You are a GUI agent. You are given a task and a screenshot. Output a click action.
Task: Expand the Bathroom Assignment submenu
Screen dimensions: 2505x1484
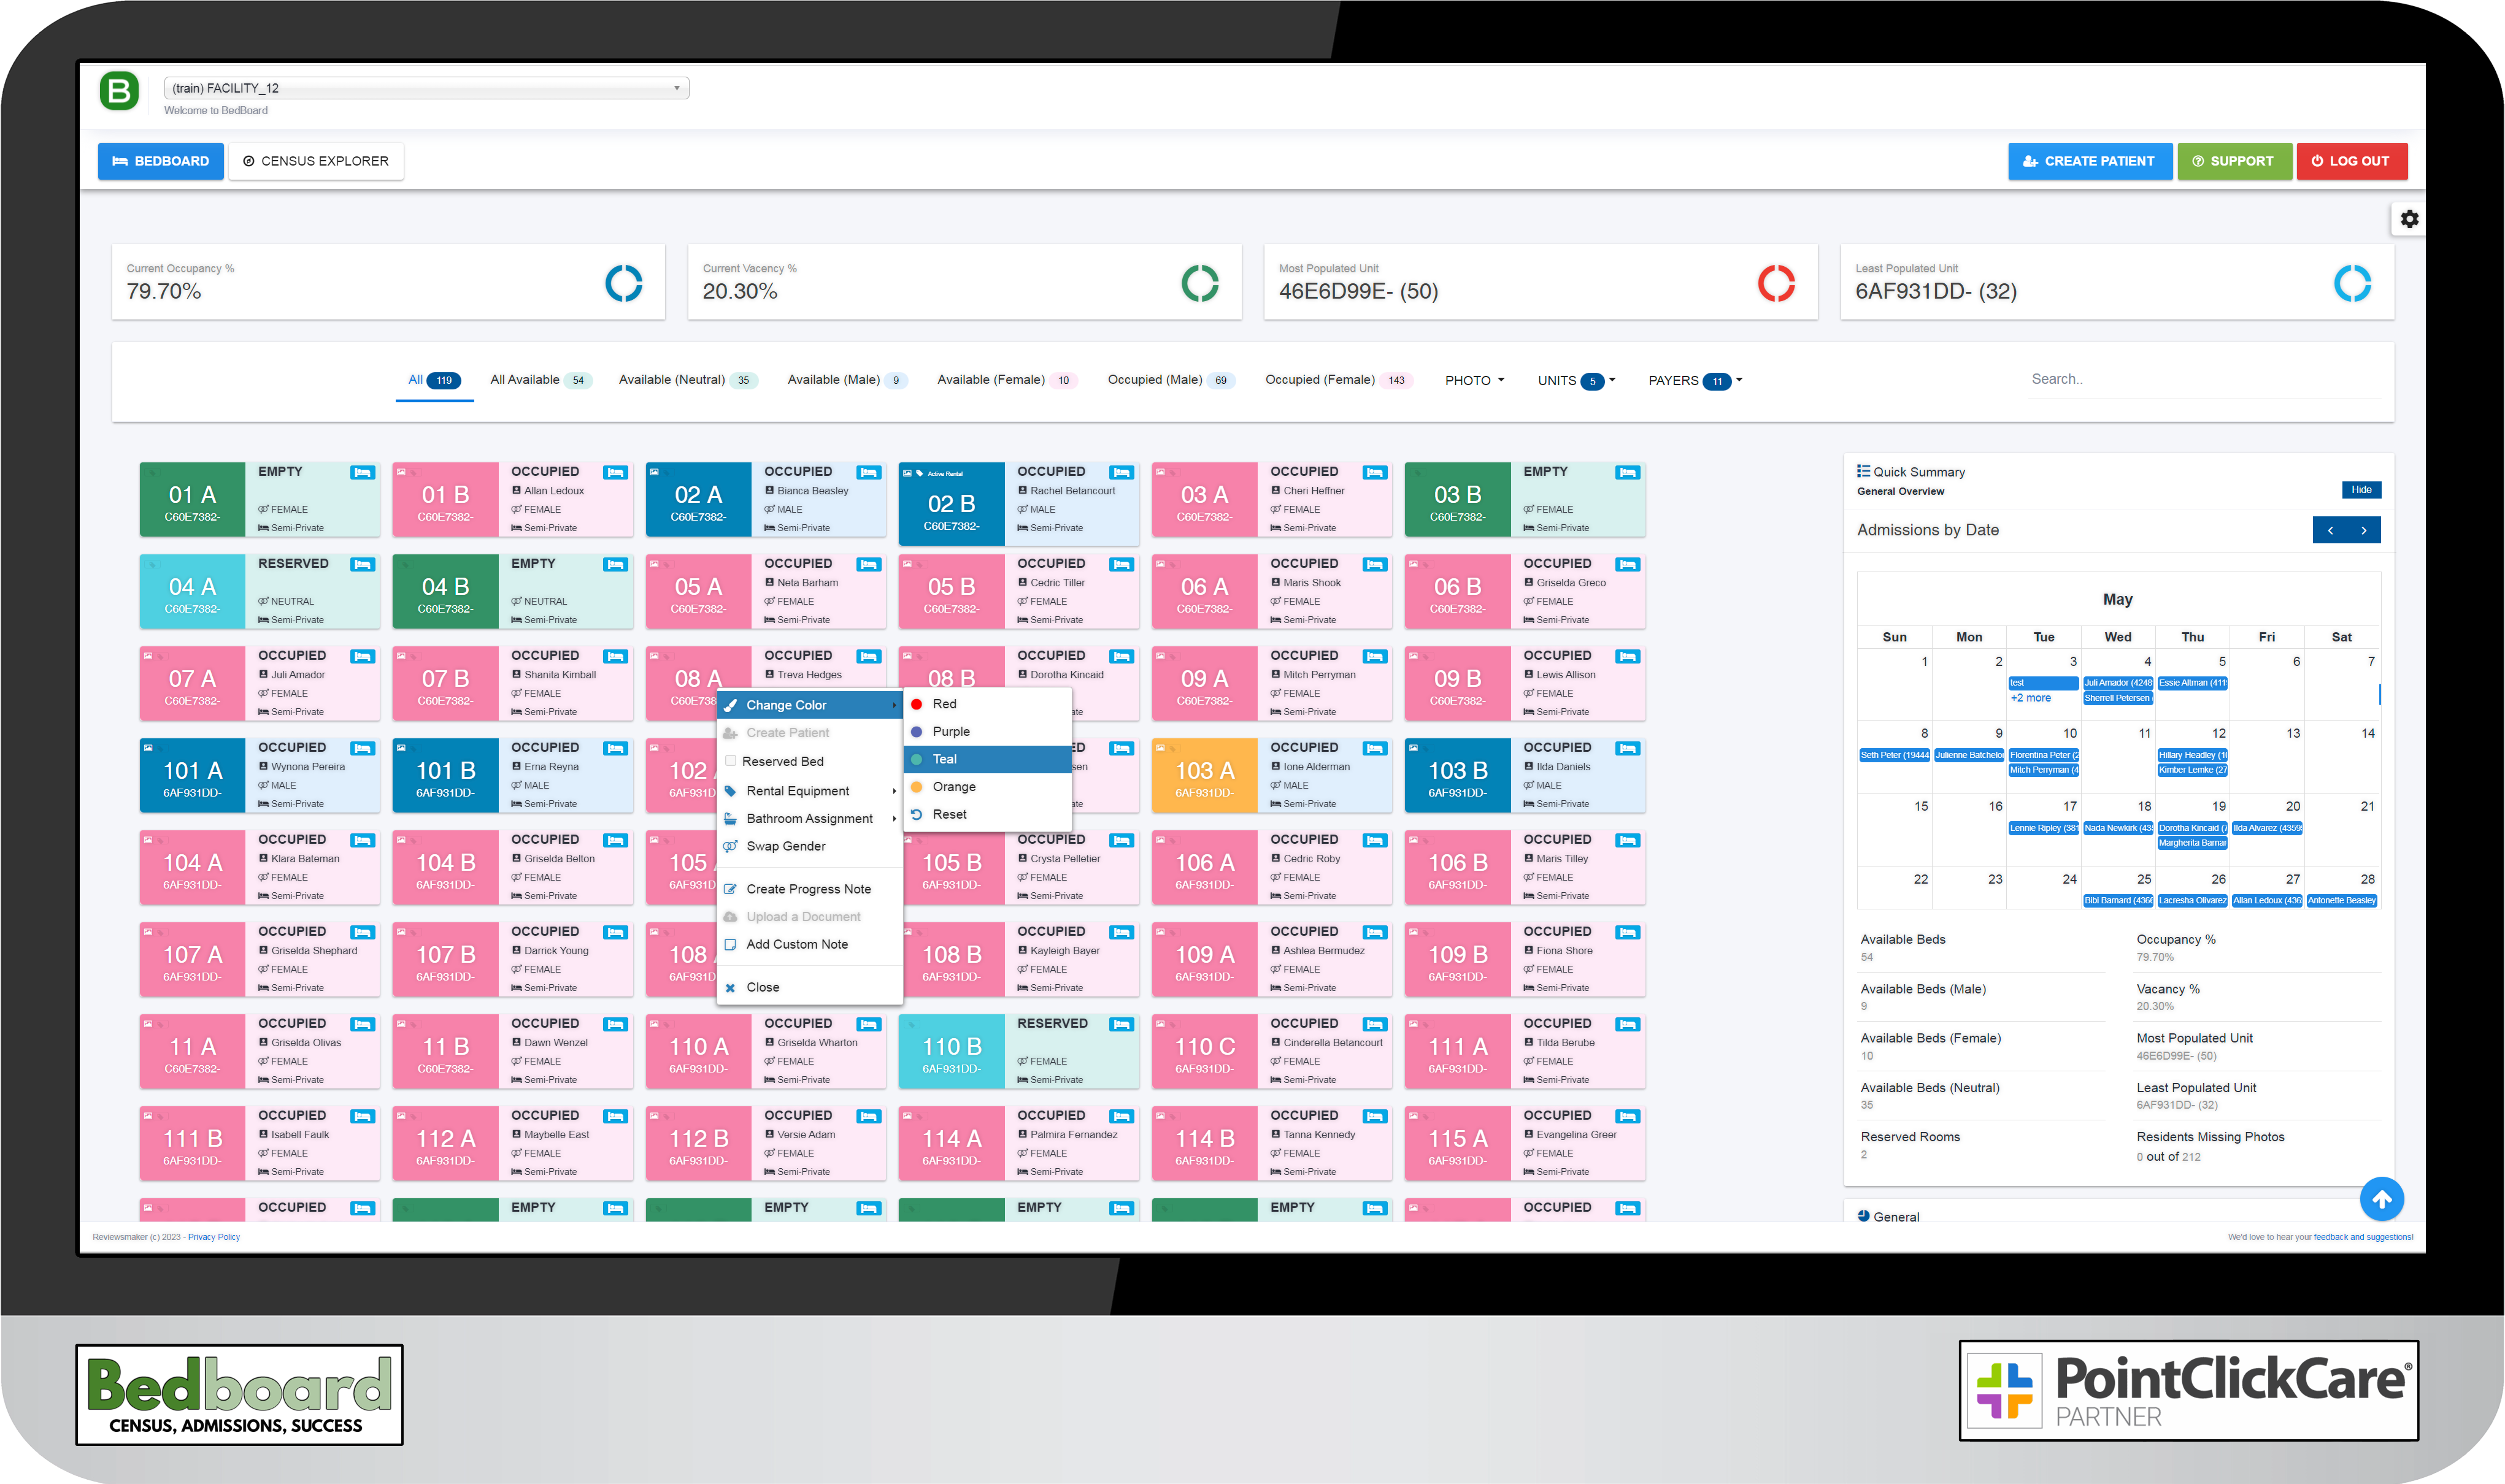pos(810,819)
